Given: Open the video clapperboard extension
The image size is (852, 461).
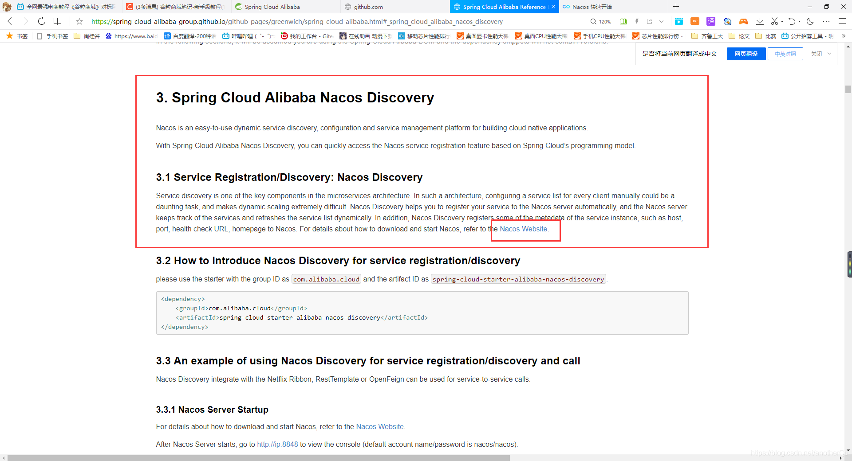Looking at the screenshot, I should (679, 21).
